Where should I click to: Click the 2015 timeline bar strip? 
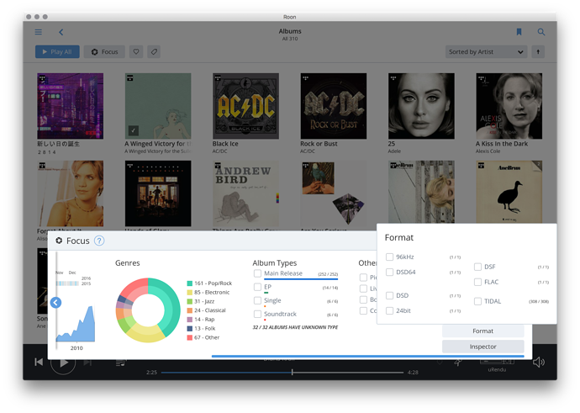tap(67, 283)
